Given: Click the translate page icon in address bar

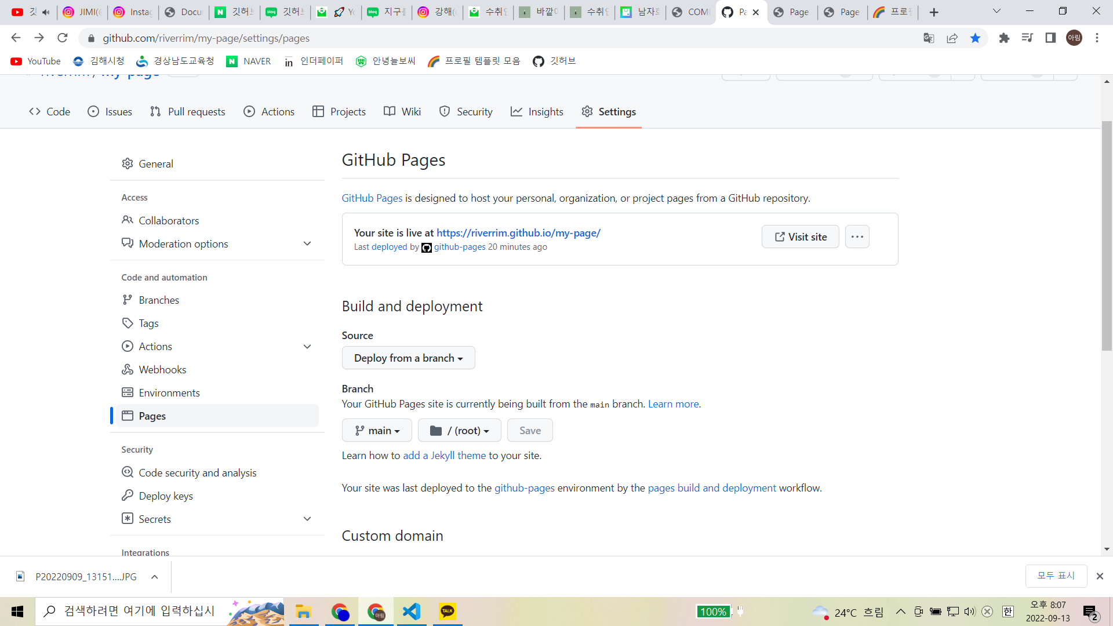Looking at the screenshot, I should 929,38.
